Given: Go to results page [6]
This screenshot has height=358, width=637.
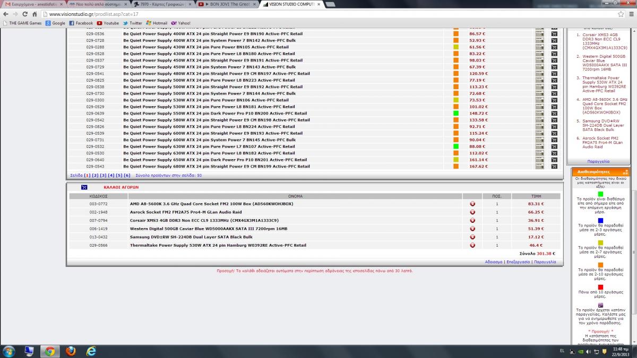Looking at the screenshot, I should coord(127,175).
